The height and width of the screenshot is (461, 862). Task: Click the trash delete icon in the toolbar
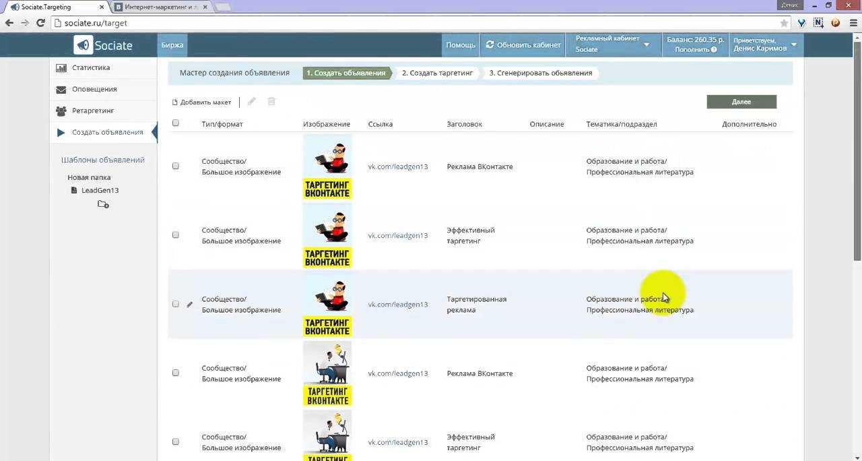click(271, 102)
